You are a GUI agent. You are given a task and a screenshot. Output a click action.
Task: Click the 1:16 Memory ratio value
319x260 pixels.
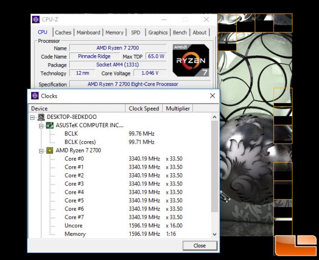tap(171, 234)
